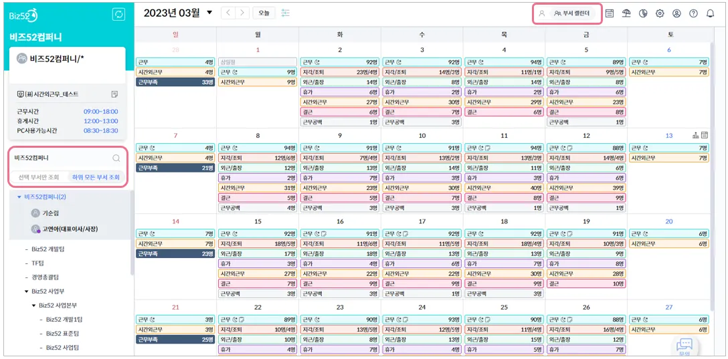Collapse the Biz52 사업부 node
Image resolution: width=728 pixels, height=359 pixels.
27,291
